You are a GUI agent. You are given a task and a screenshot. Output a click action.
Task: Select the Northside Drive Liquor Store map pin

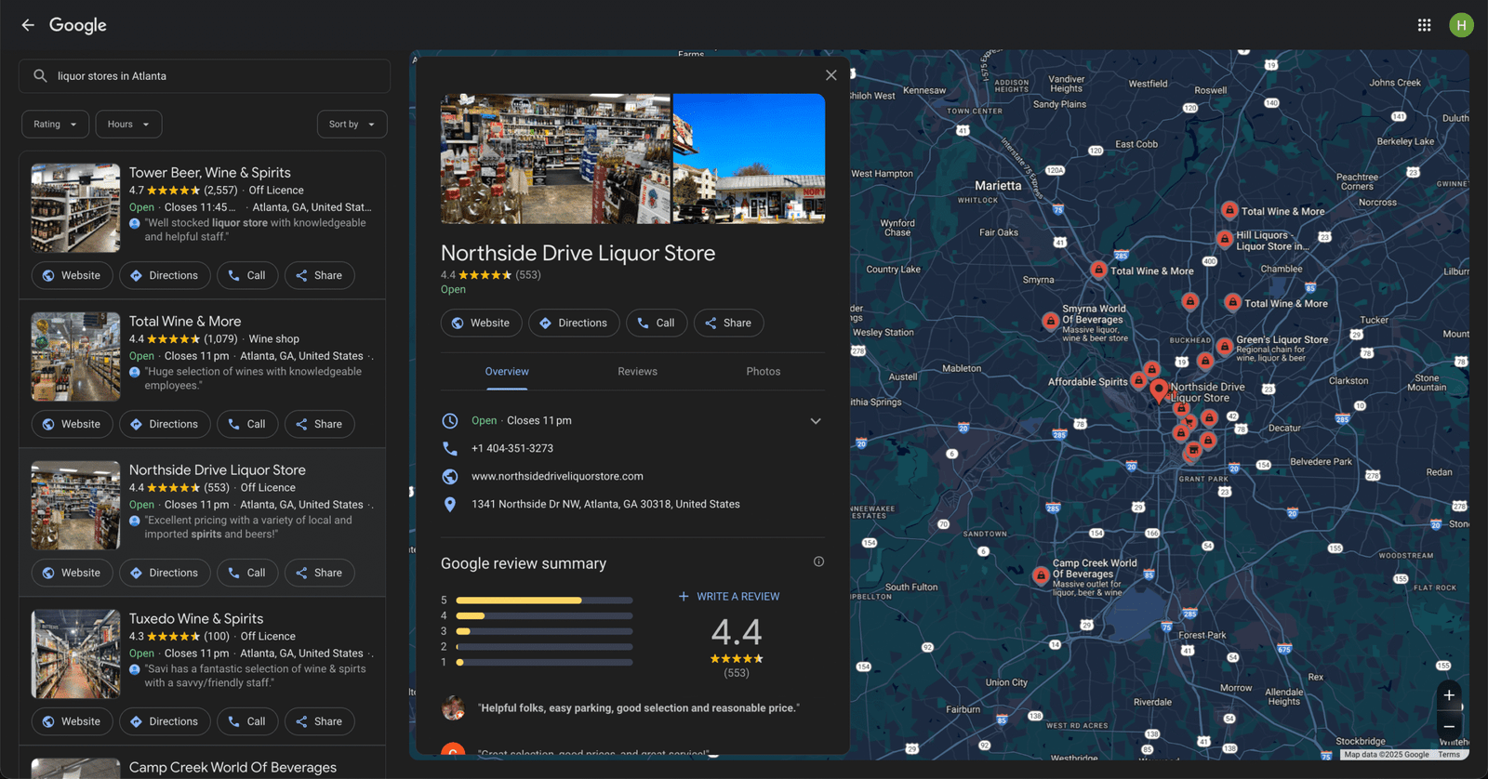[1159, 390]
